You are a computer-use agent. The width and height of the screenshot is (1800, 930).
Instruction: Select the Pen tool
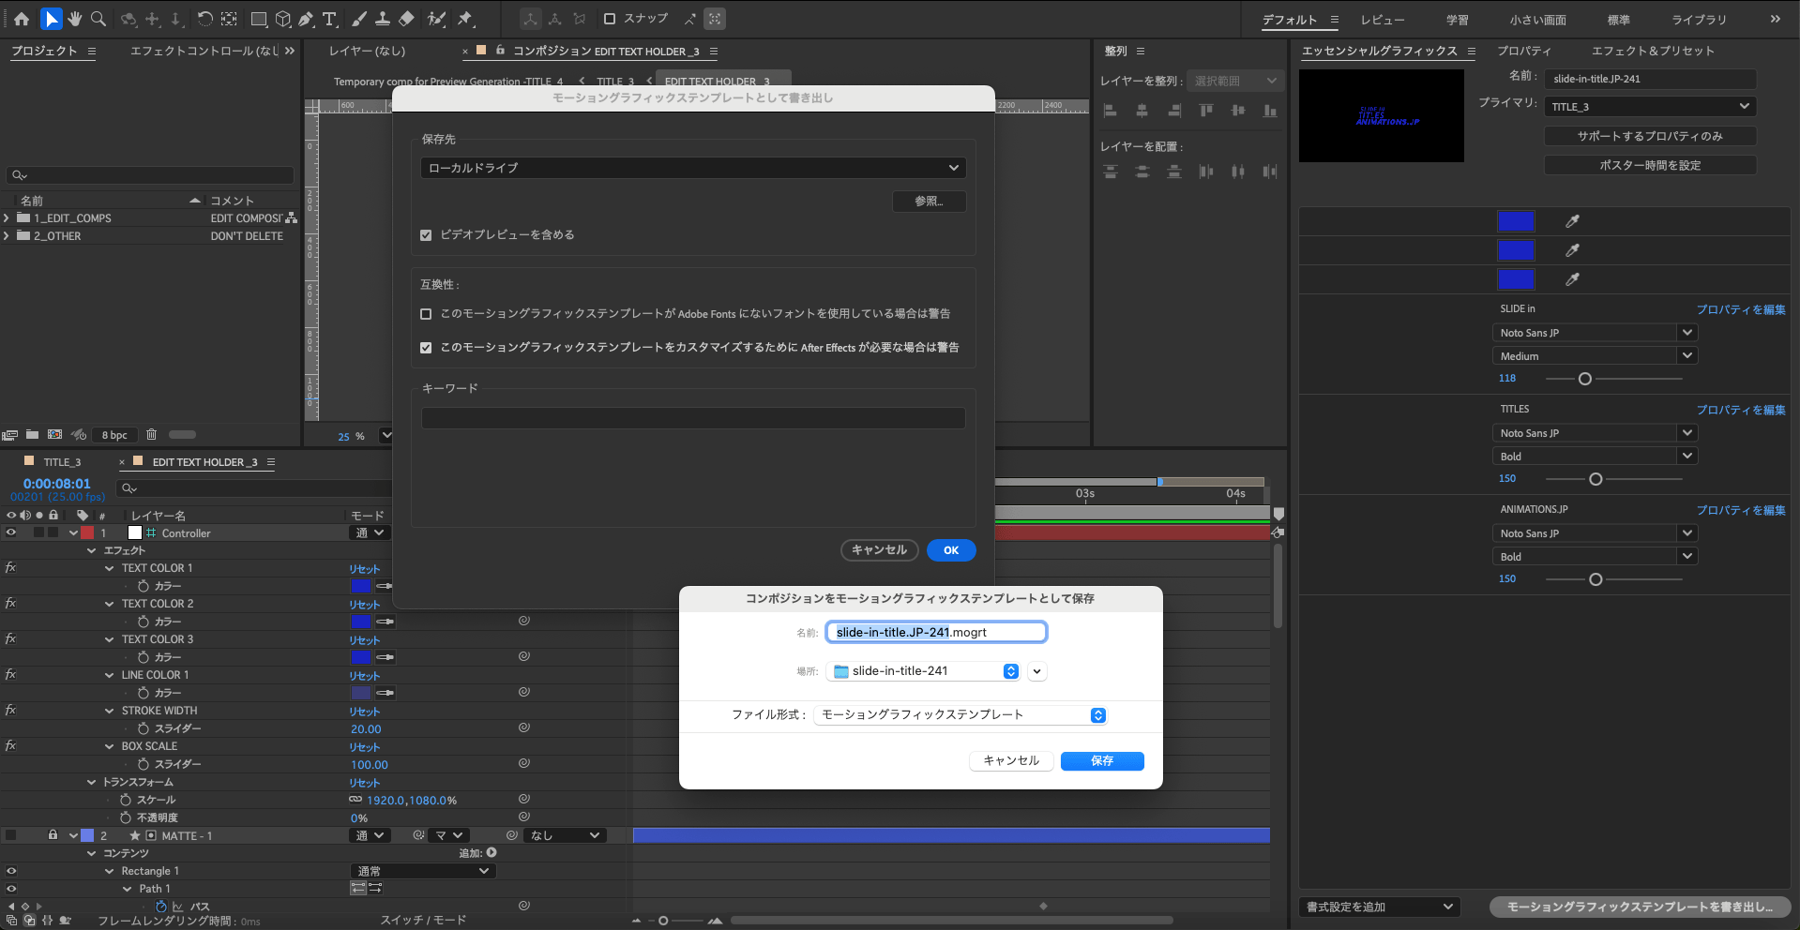click(306, 19)
